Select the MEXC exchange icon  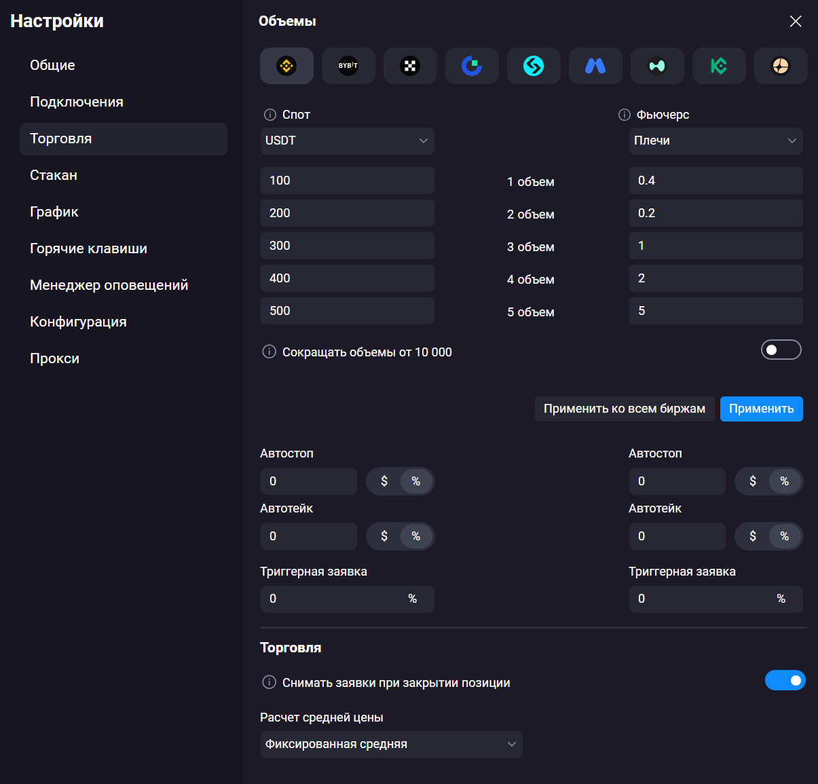(x=595, y=66)
